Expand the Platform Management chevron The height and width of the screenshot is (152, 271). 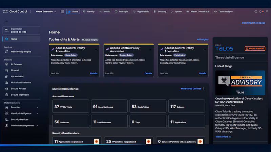click(37, 126)
